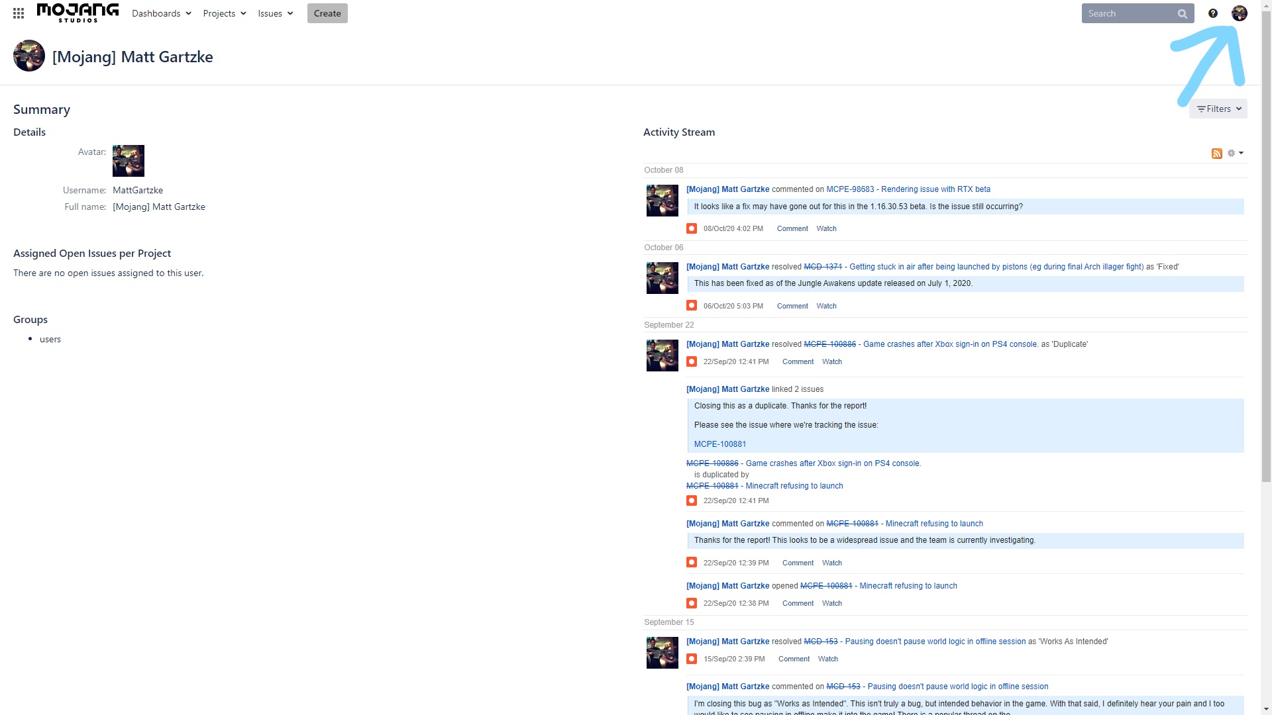Open MCPE-98683 Rendering issue with RTX beta
Screen dimensions: 1272x715
[908, 189]
